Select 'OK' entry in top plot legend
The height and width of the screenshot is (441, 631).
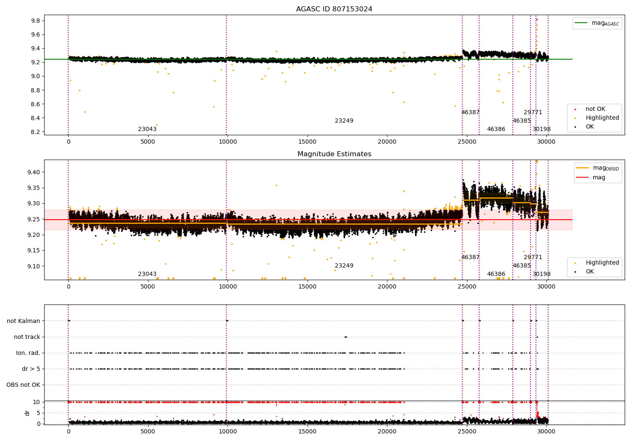pyautogui.click(x=590, y=127)
